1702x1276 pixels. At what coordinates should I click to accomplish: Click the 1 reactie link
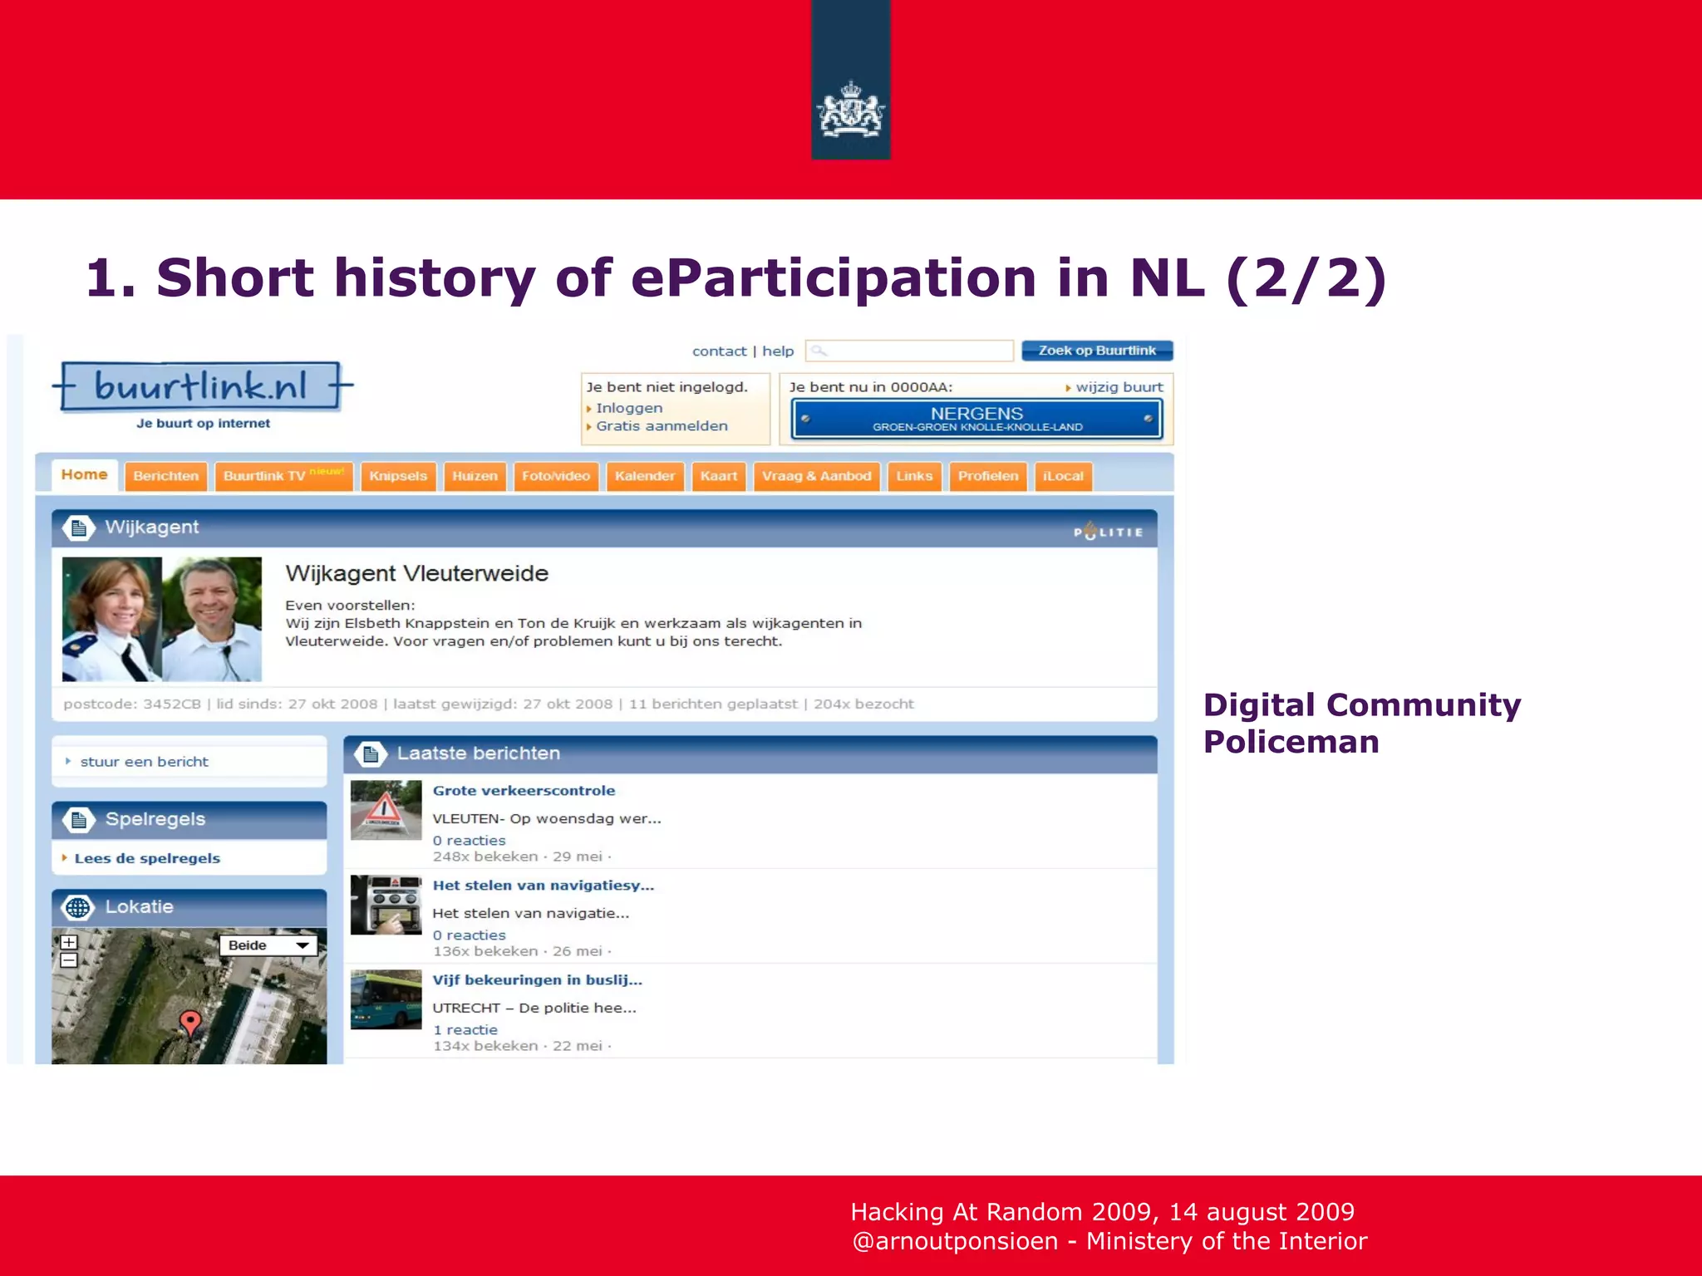pyautogui.click(x=465, y=1030)
